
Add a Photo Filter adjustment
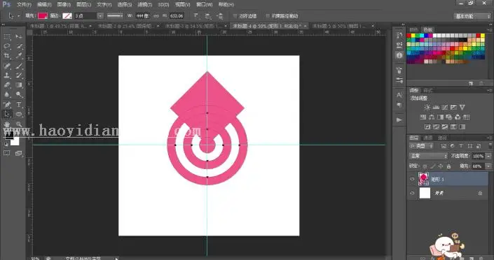(449, 117)
